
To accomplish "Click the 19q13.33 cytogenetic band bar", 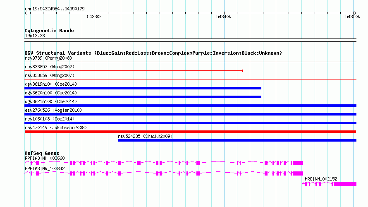I will coord(190,40).
